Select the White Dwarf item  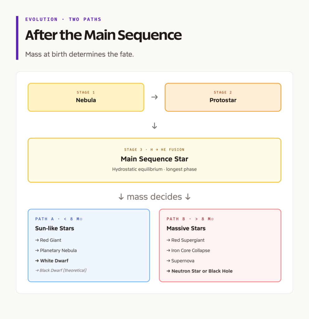52,261
